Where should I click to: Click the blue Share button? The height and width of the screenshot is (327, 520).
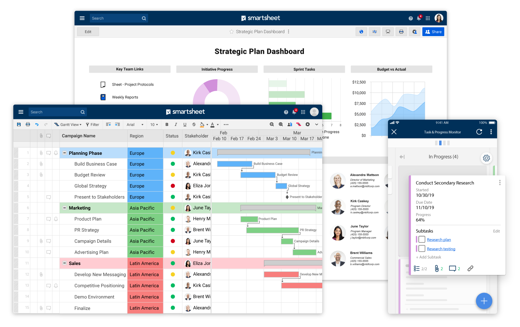tap(433, 31)
